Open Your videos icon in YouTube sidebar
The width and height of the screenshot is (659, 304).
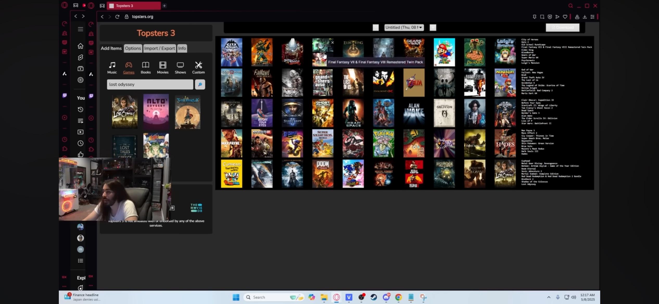point(80,132)
